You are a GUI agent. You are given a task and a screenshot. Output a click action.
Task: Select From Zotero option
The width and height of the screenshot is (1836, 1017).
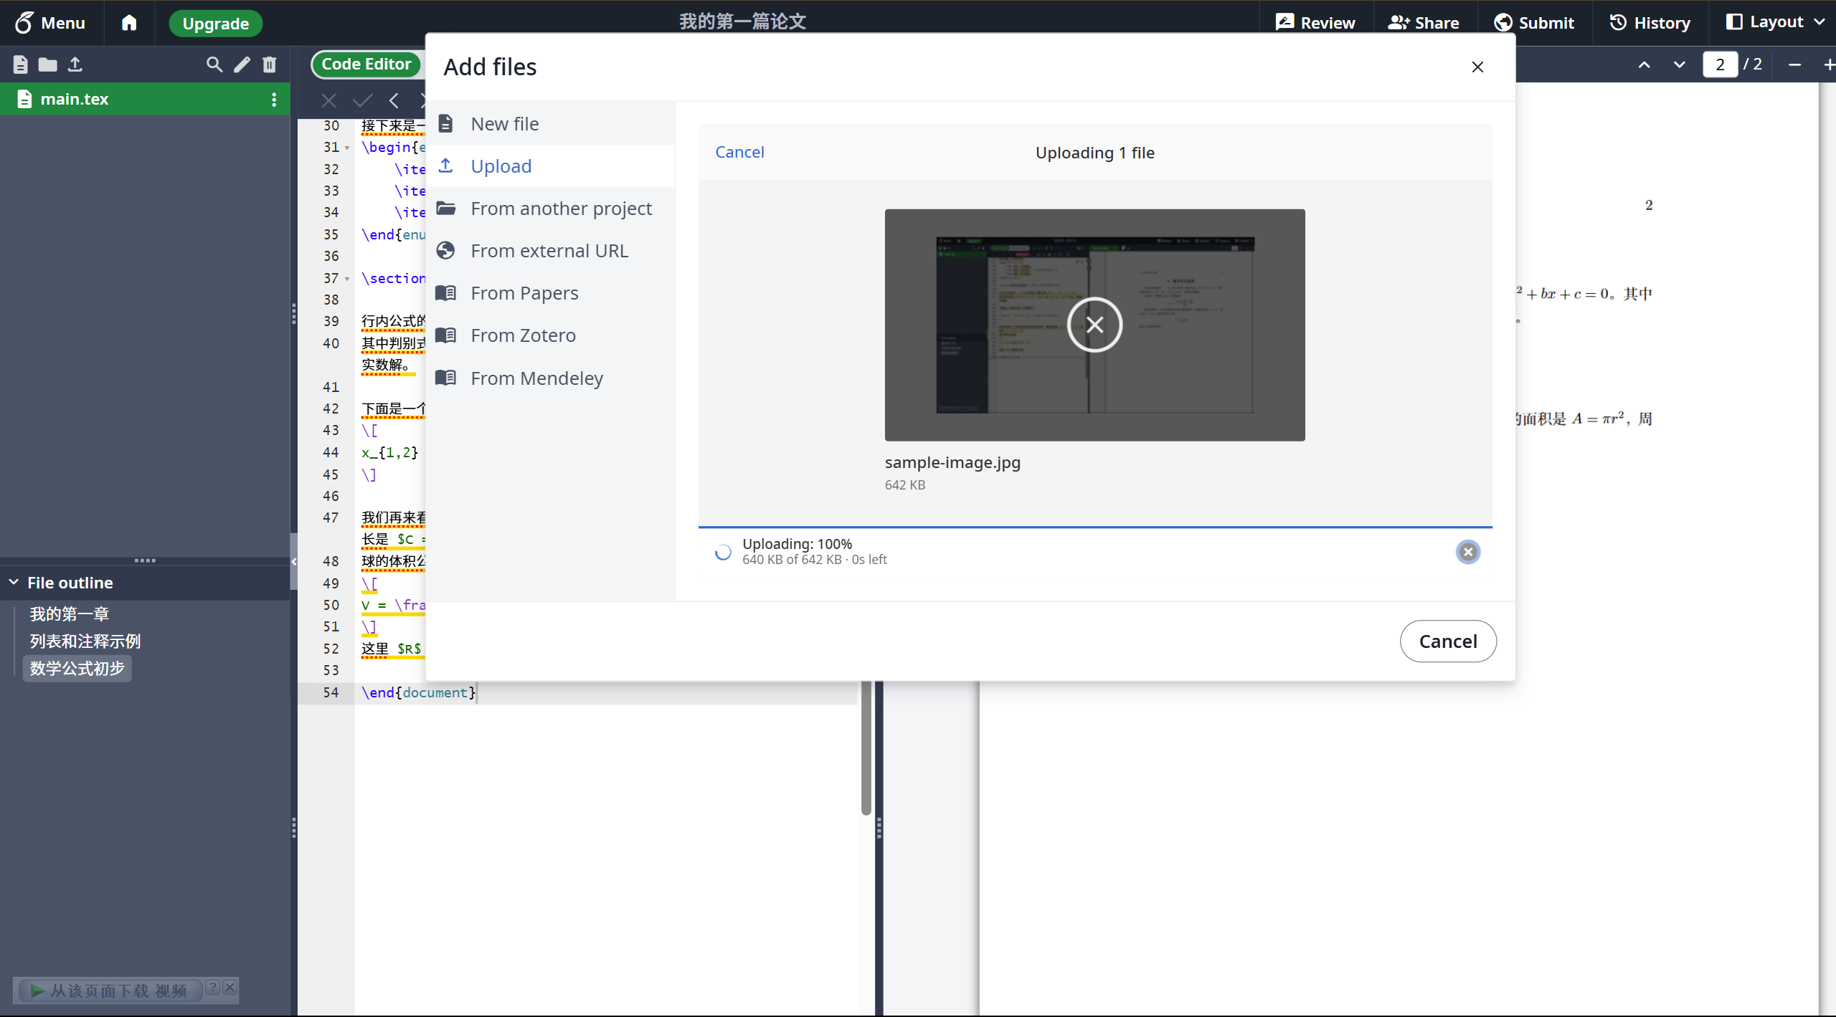click(x=523, y=335)
